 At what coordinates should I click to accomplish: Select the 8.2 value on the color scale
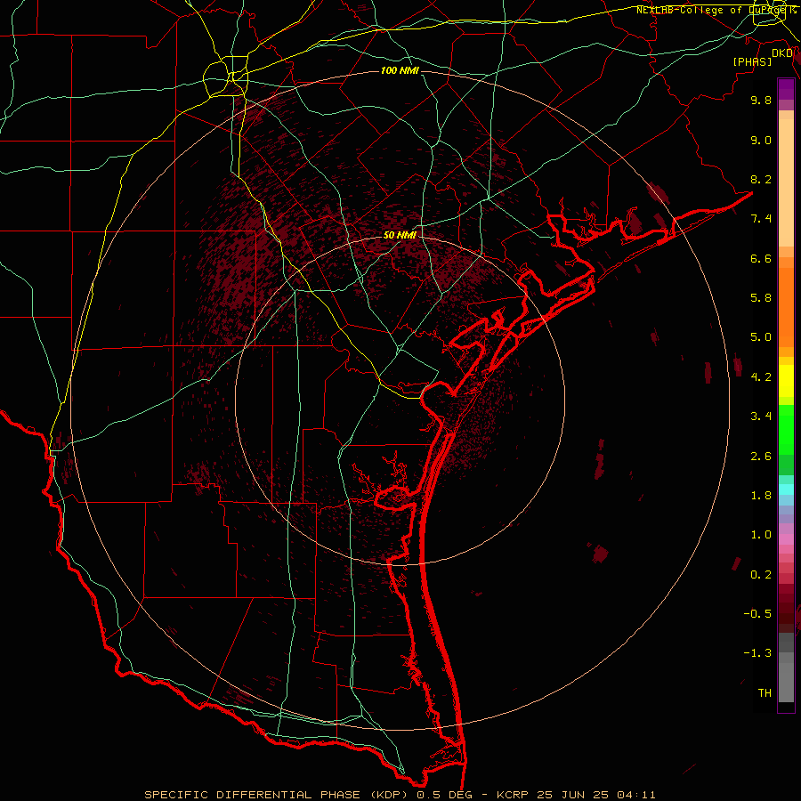click(x=761, y=179)
